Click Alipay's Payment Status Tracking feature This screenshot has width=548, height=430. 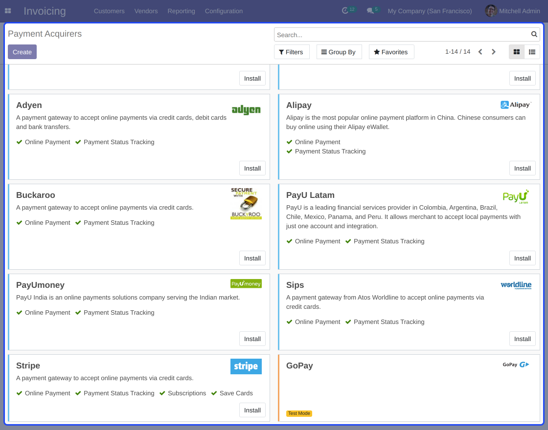pyautogui.click(x=326, y=151)
